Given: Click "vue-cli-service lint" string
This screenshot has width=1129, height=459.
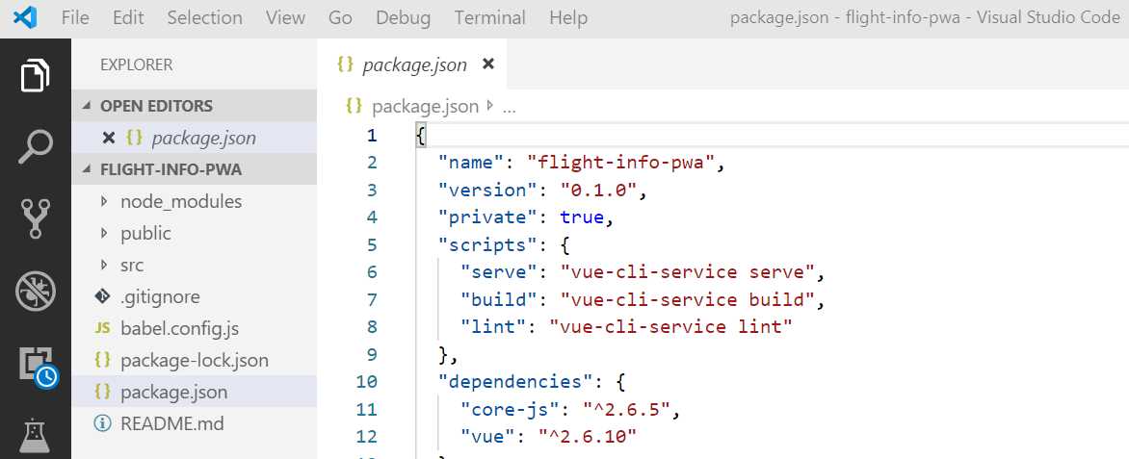Looking at the screenshot, I should click(671, 326).
